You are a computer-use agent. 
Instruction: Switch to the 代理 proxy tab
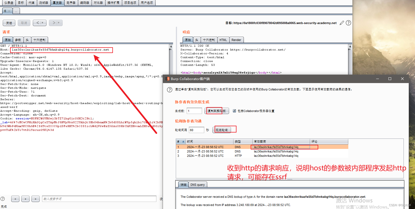point(31,3)
